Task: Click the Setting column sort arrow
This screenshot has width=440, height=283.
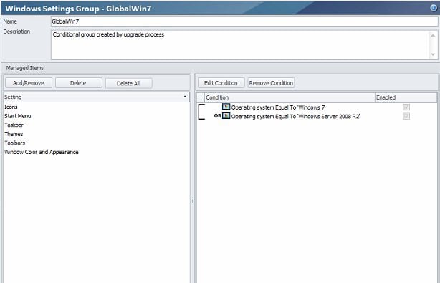Action: 185,97
